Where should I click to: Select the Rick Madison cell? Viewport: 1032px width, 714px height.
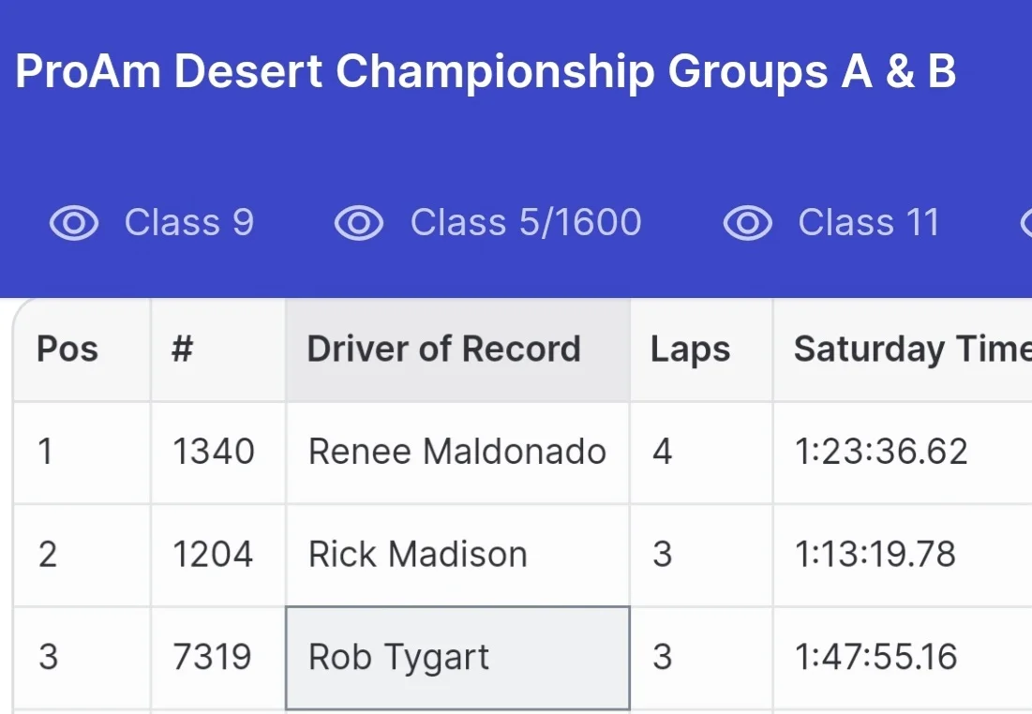tap(418, 555)
